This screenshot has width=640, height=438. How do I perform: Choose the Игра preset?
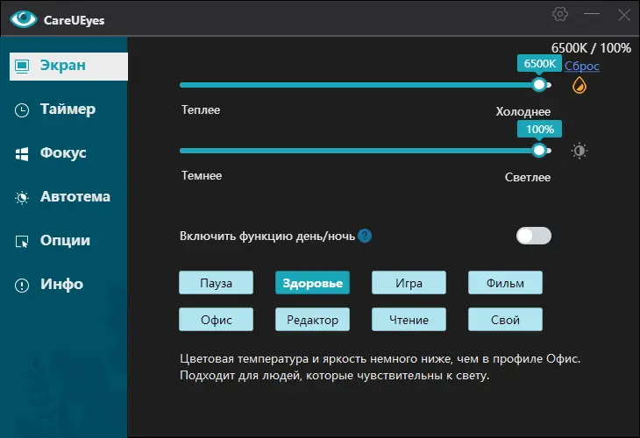coord(409,283)
